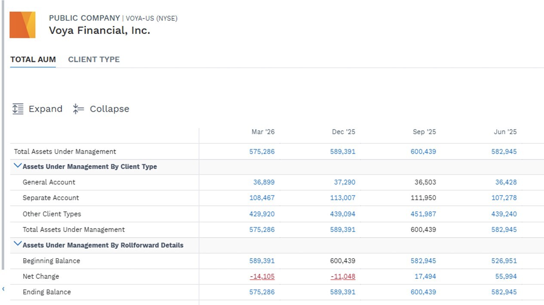Open Sep '25 Other Client Types value 451,987
This screenshot has height=305, width=544.
point(423,214)
